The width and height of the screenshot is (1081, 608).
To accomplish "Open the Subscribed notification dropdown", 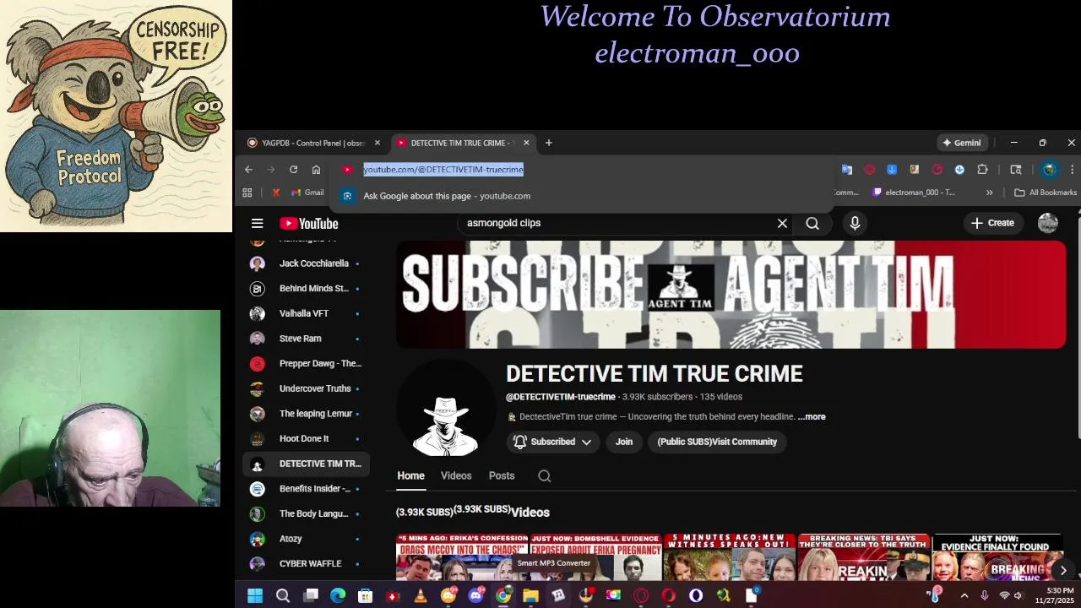I will point(553,442).
